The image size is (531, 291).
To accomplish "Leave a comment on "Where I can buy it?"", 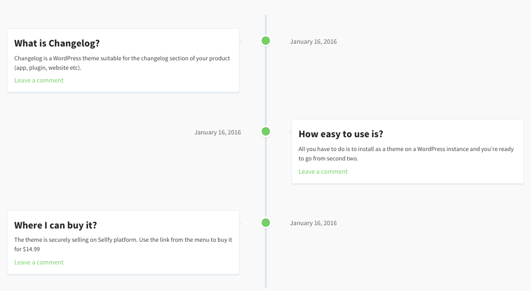I will (x=39, y=262).
